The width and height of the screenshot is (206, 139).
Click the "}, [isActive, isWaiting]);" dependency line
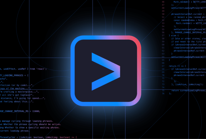click(x=187, y=85)
